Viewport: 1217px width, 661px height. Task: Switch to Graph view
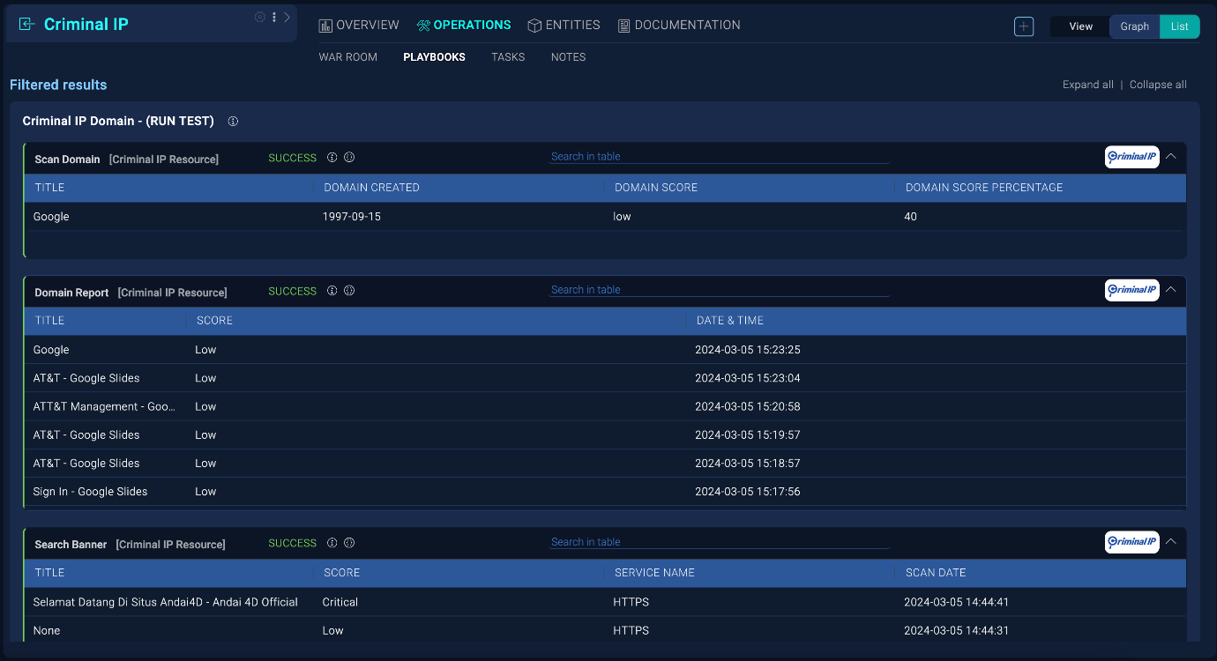click(1134, 26)
